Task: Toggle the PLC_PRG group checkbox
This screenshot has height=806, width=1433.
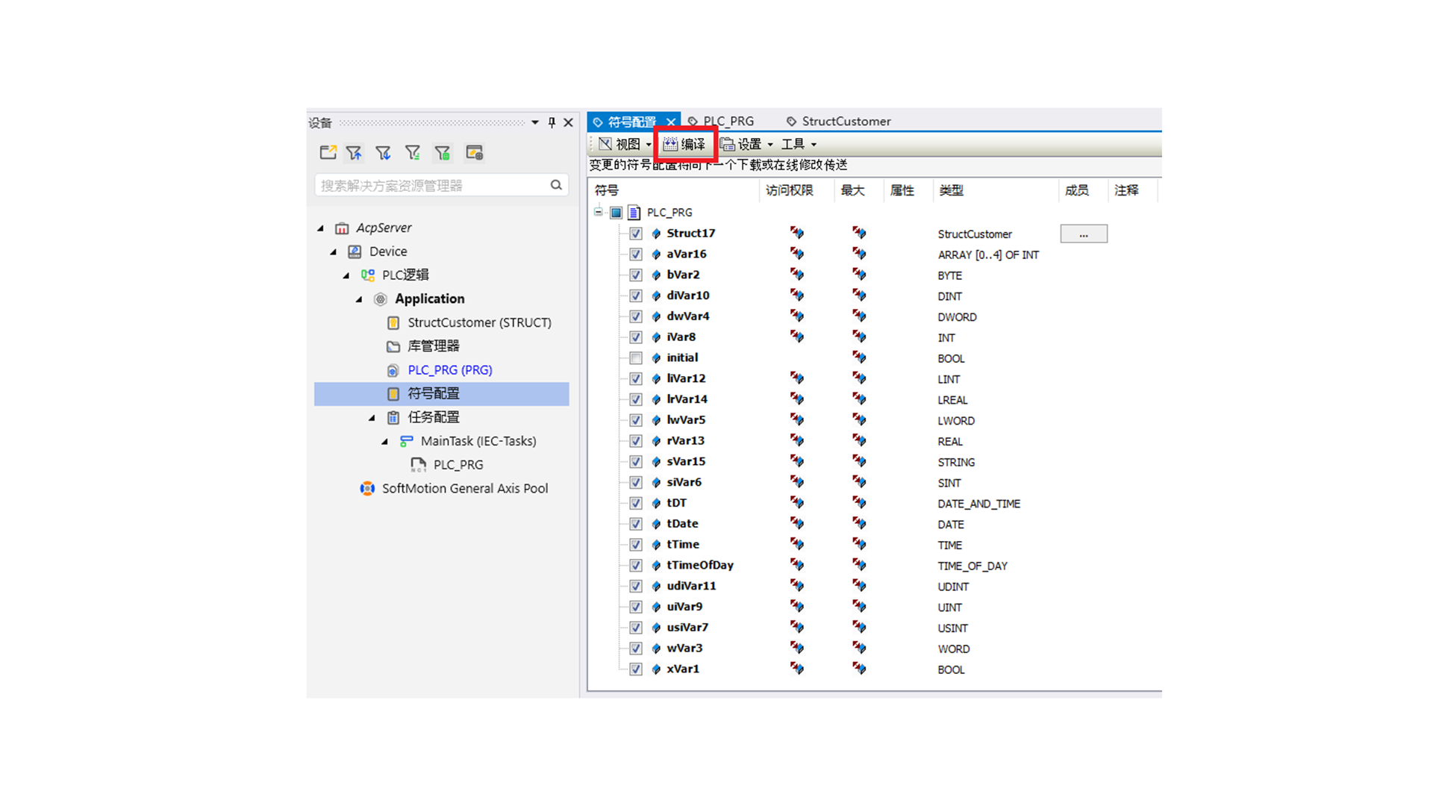Action: click(616, 213)
